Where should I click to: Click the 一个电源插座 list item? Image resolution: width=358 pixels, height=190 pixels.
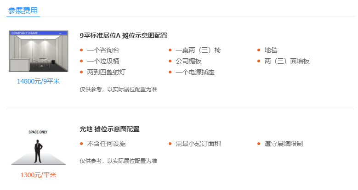point(195,73)
